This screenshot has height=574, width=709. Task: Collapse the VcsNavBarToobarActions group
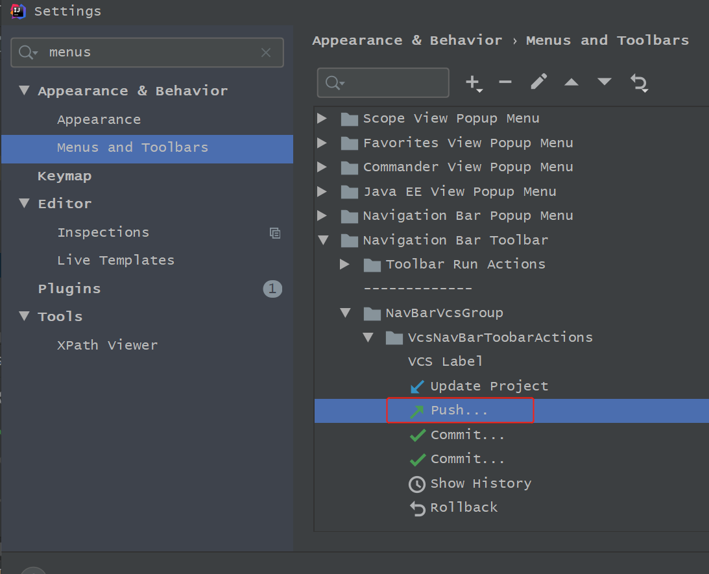coord(368,338)
